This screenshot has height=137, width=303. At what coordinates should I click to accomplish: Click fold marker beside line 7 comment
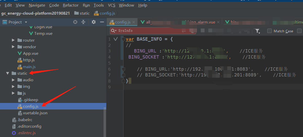point(123,75)
